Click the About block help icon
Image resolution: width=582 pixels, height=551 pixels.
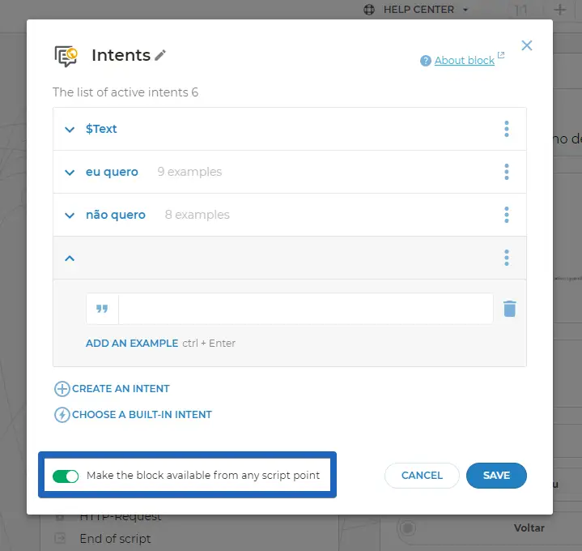click(x=426, y=61)
